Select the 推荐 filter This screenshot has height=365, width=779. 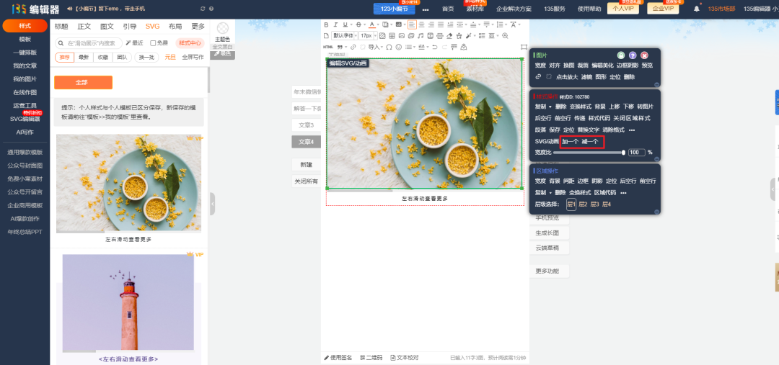(x=65, y=57)
